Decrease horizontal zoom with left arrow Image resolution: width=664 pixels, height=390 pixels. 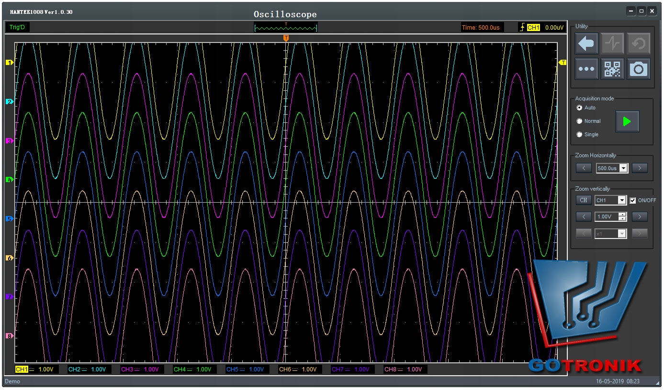coord(584,168)
